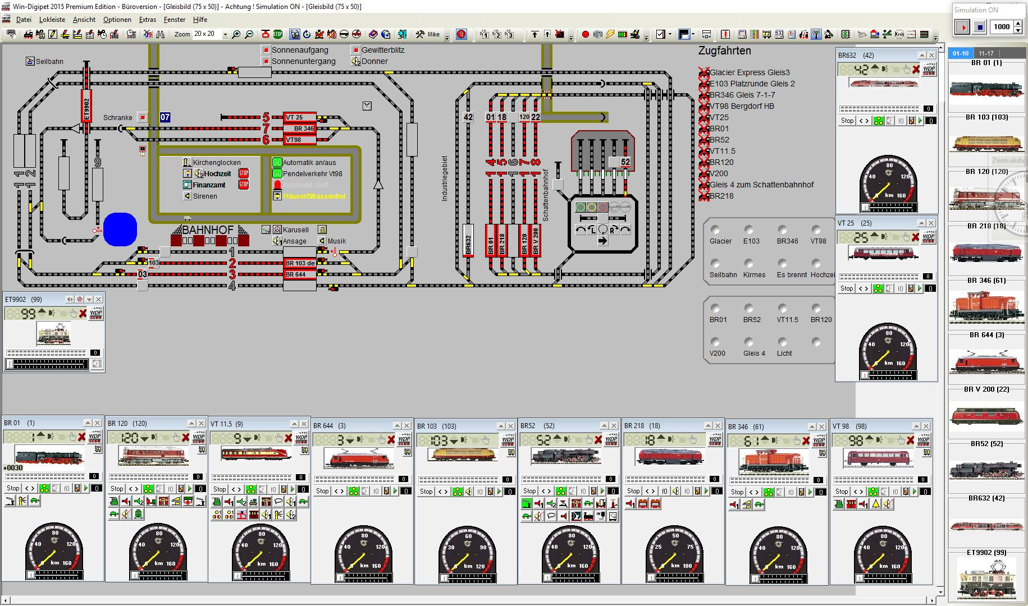This screenshot has height=606, width=1028.
Task: Click the green STOP octagon toolbar icon
Action: (x=278, y=34)
